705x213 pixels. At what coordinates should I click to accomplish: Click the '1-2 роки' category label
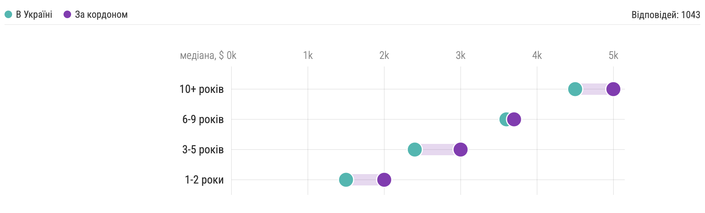click(x=204, y=180)
